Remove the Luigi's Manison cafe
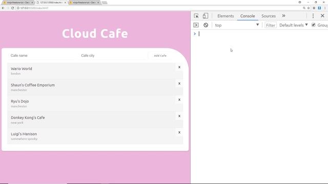The height and width of the screenshot is (184, 328). (179, 132)
